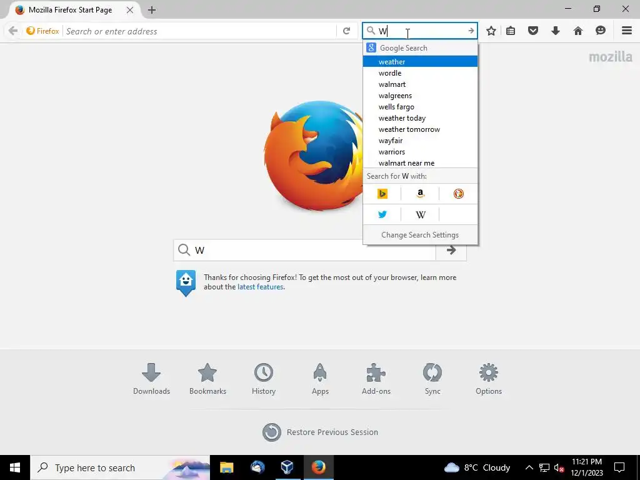The image size is (640, 480).
Task: Open File Explorer from taskbar
Action: (226, 467)
